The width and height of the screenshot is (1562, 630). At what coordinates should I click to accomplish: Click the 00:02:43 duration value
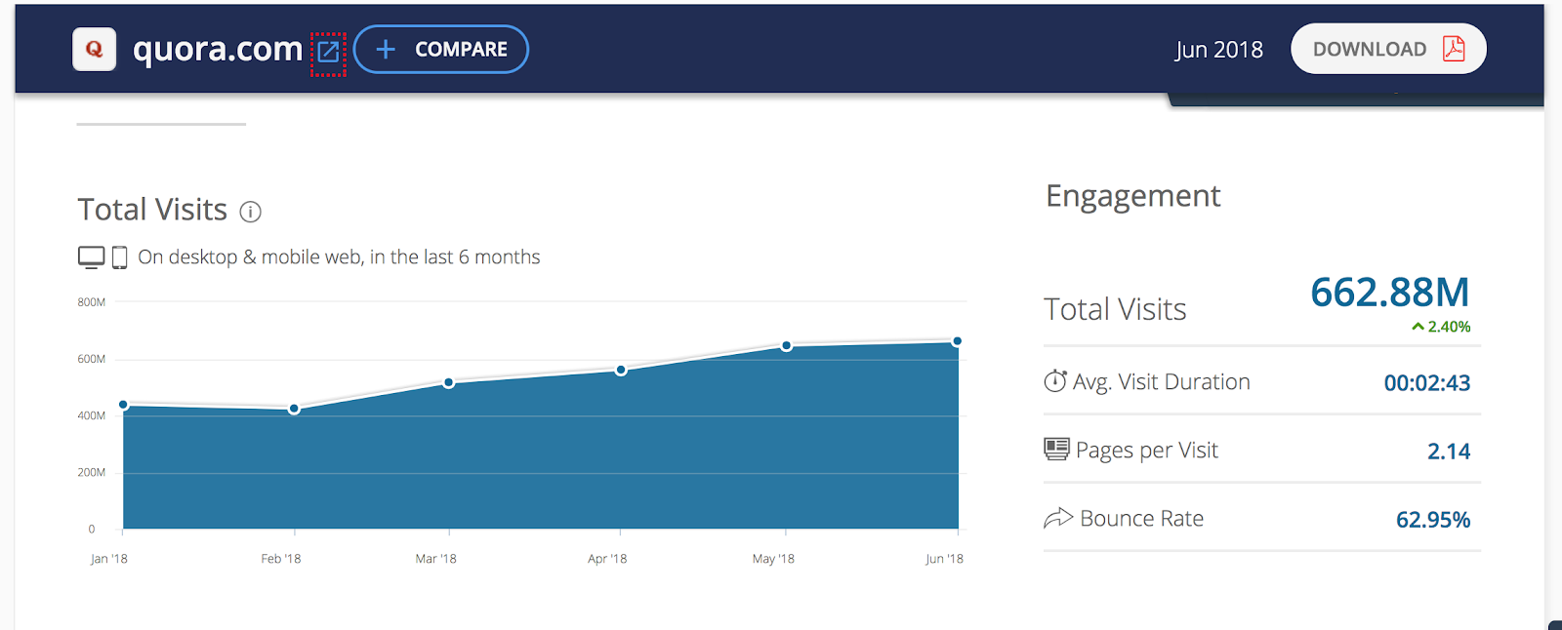pos(1427,382)
